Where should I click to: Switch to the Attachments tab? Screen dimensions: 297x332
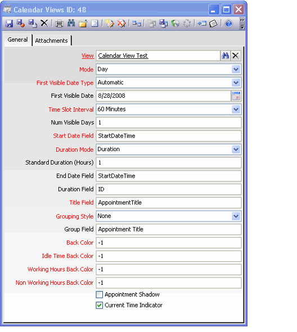(x=52, y=40)
